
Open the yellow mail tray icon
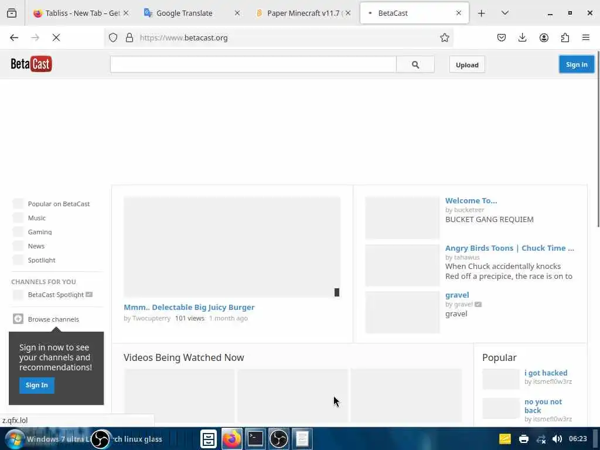[x=504, y=439]
